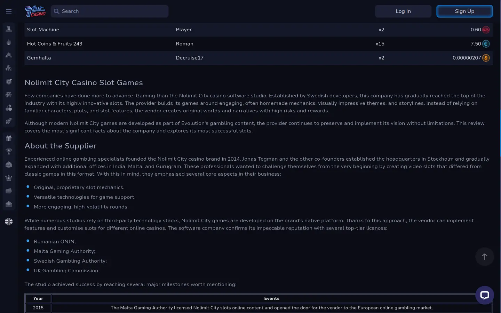Open the cherries sidebar icon
This screenshot has width=501, height=313.
coord(9,108)
